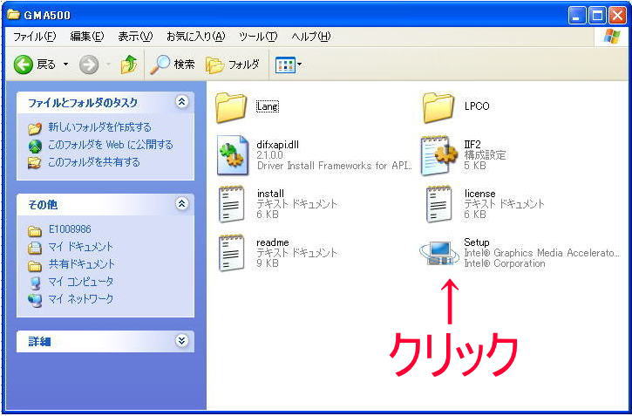
Task: Select the readme text document icon
Action: tap(231, 253)
